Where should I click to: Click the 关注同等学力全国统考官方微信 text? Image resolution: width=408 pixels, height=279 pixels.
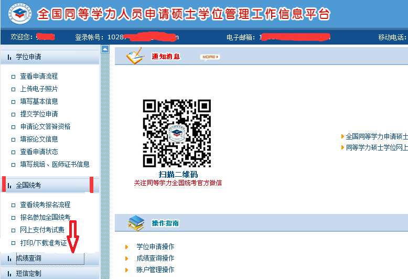pos(178,183)
